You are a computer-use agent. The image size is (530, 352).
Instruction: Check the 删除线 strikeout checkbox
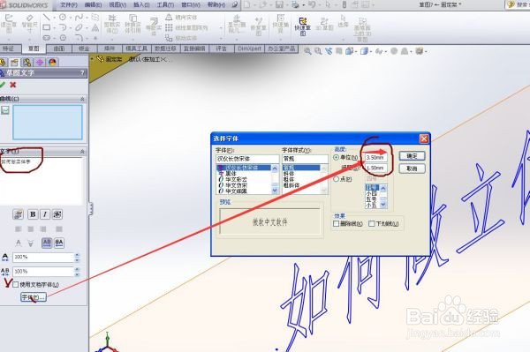click(x=336, y=223)
